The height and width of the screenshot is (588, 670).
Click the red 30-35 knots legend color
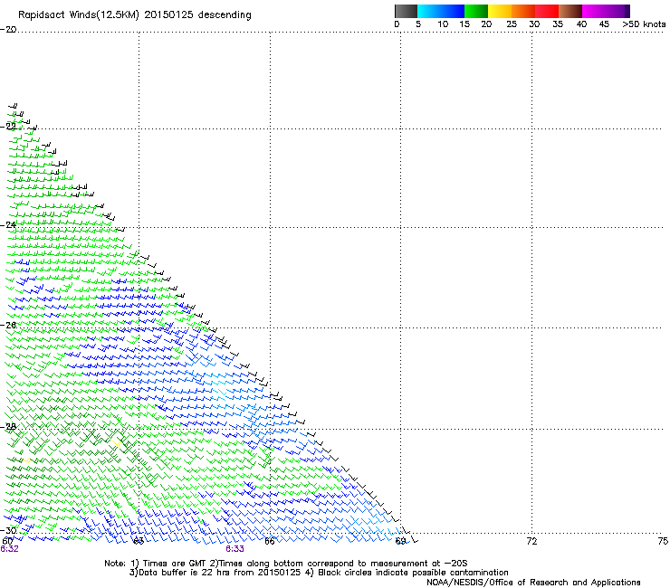tap(547, 11)
